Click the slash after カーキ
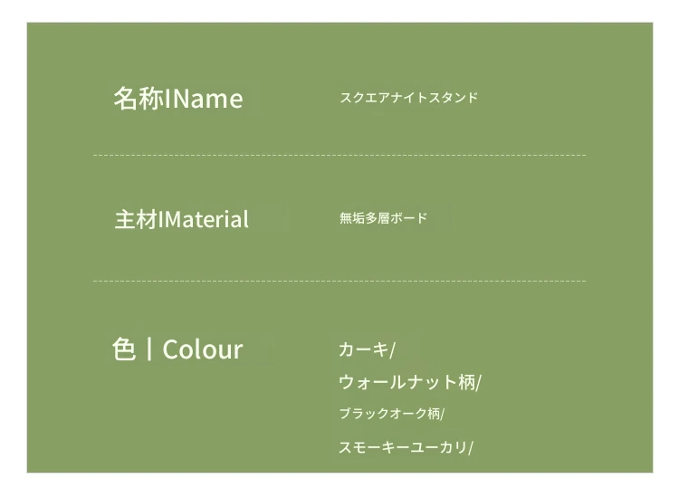This screenshot has height=488, width=679. [x=392, y=350]
